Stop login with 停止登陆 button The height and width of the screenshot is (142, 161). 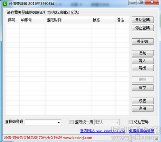[x=143, y=28]
